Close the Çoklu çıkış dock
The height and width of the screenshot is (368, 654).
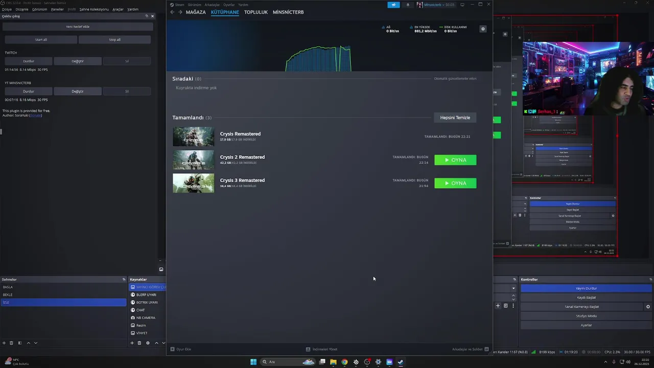(152, 16)
